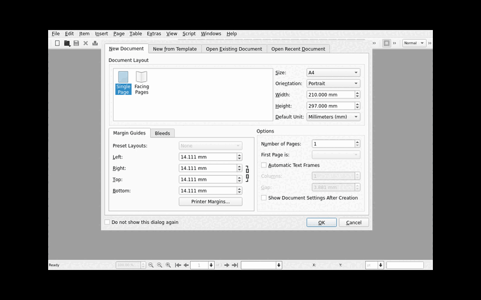This screenshot has width=481, height=300.
Task: Open the Default Unit Millimeters dropdown
Action: 333,116
